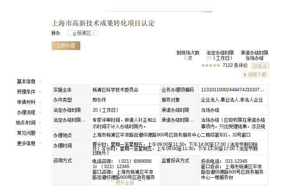Go to 基本信息 section in sidebar

pos(26,81)
